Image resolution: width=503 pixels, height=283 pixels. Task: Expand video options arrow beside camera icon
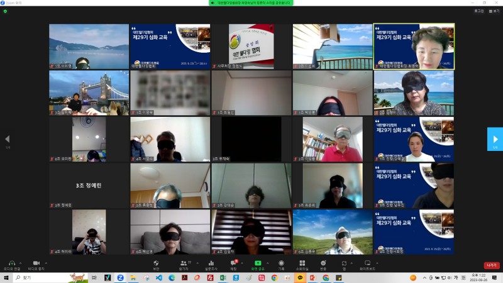47,262
